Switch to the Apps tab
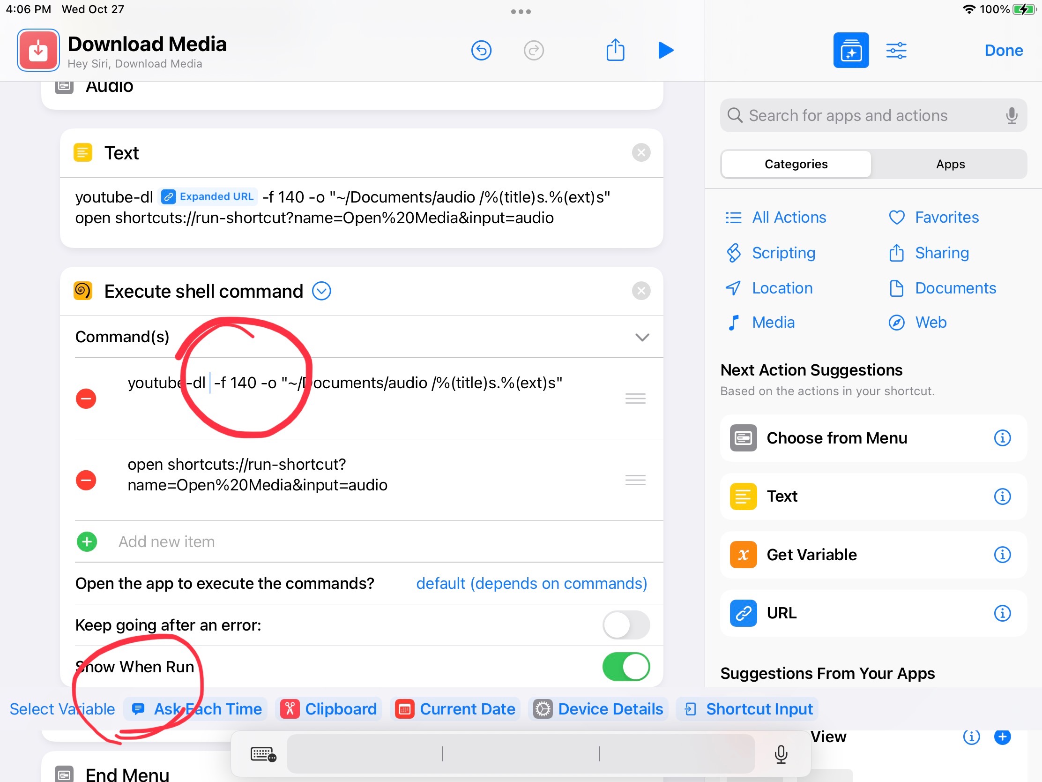 [x=950, y=164]
